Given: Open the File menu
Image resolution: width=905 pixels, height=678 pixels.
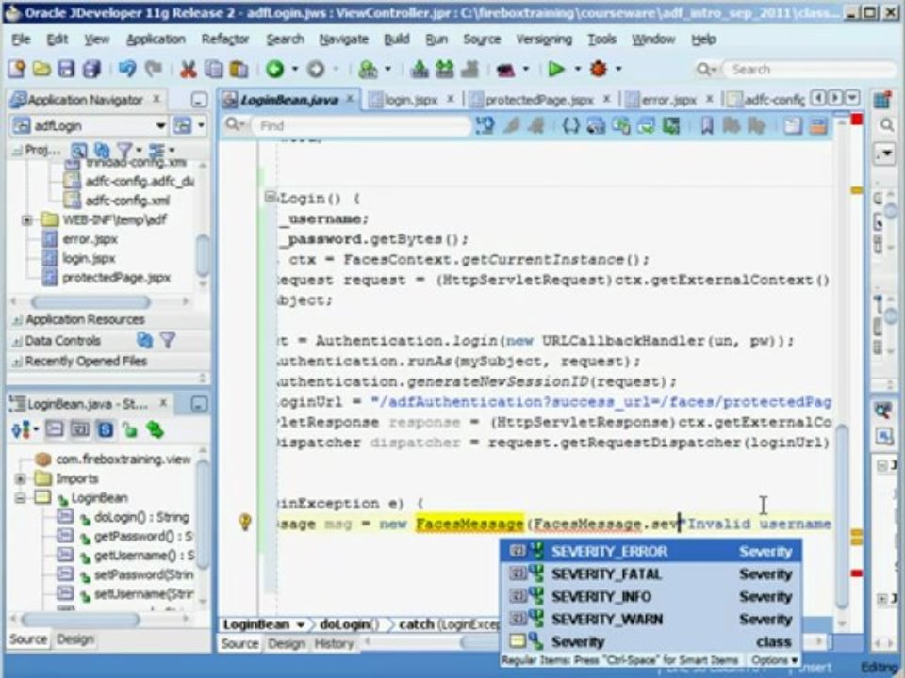Looking at the screenshot, I should 21,40.
